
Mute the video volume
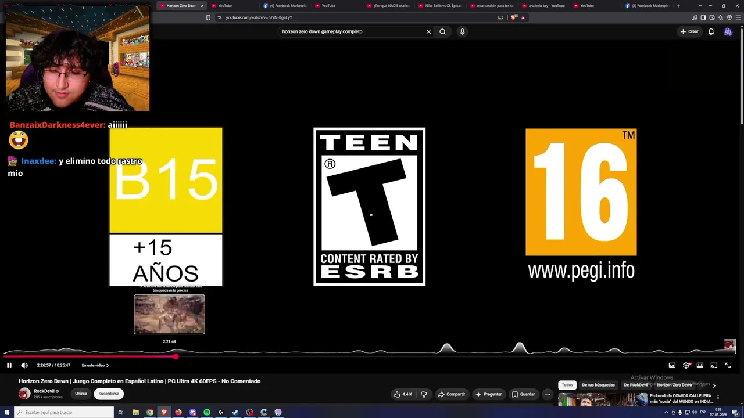click(24, 365)
